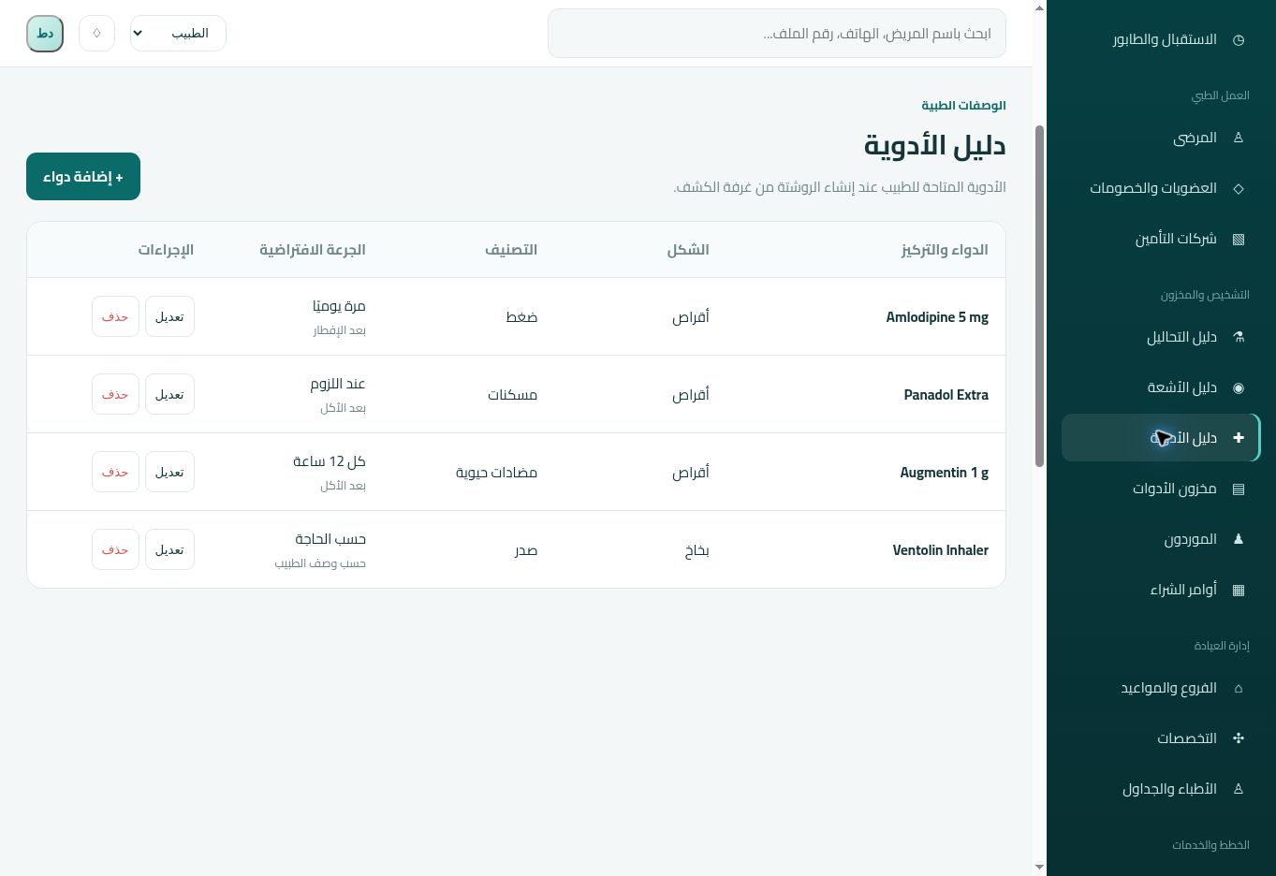1276x876 pixels.
Task: Click the circle icon beside دليل الأشعة
Action: click(1239, 387)
